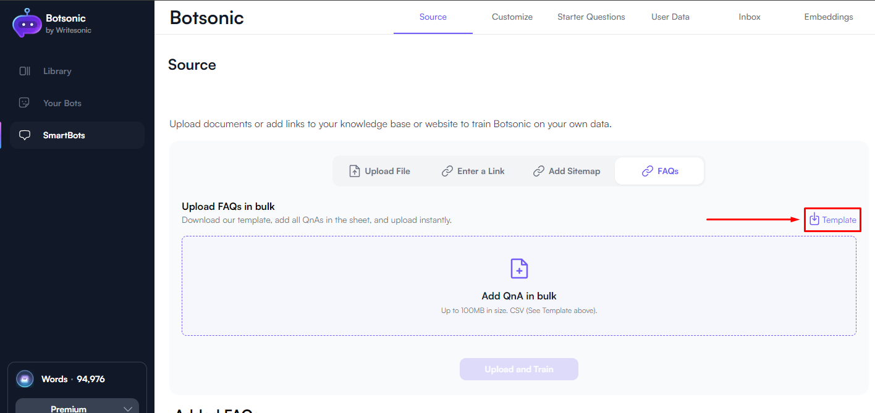Click the Source page heading
The image size is (875, 413).
coord(192,65)
